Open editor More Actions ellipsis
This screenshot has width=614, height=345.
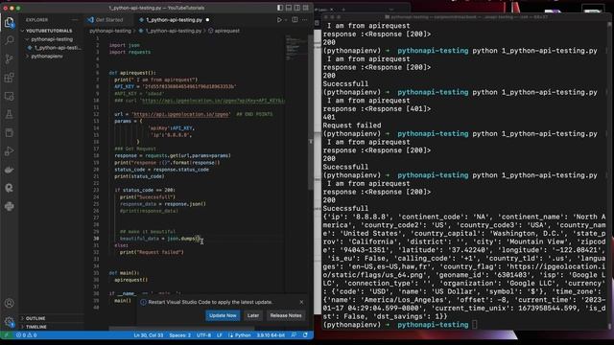pyautogui.click(x=305, y=19)
